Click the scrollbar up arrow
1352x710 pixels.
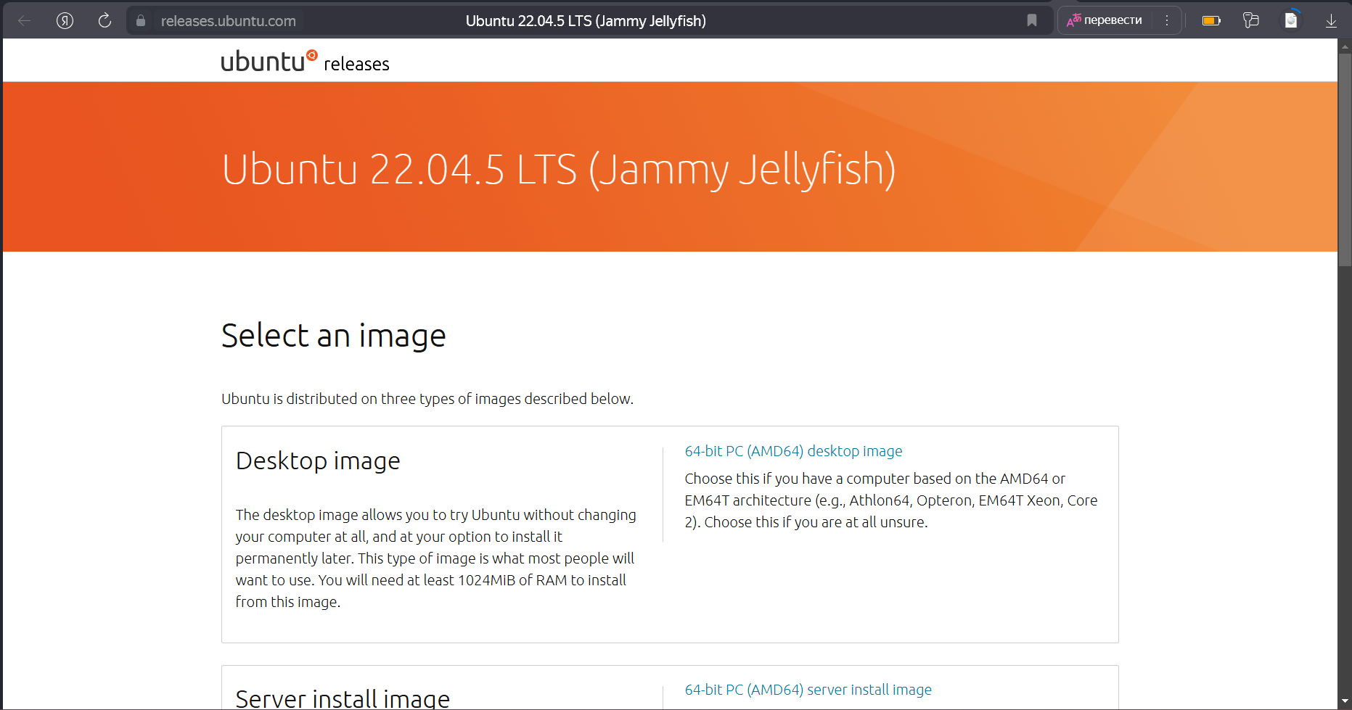[1345, 46]
